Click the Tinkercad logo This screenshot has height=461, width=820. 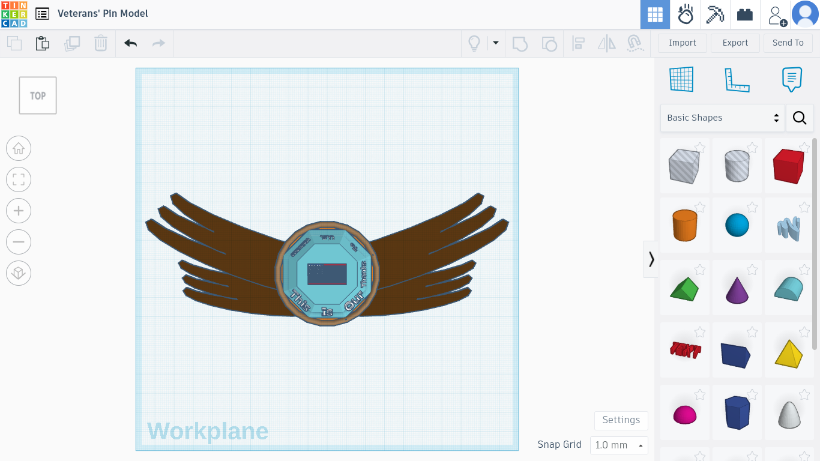14,14
